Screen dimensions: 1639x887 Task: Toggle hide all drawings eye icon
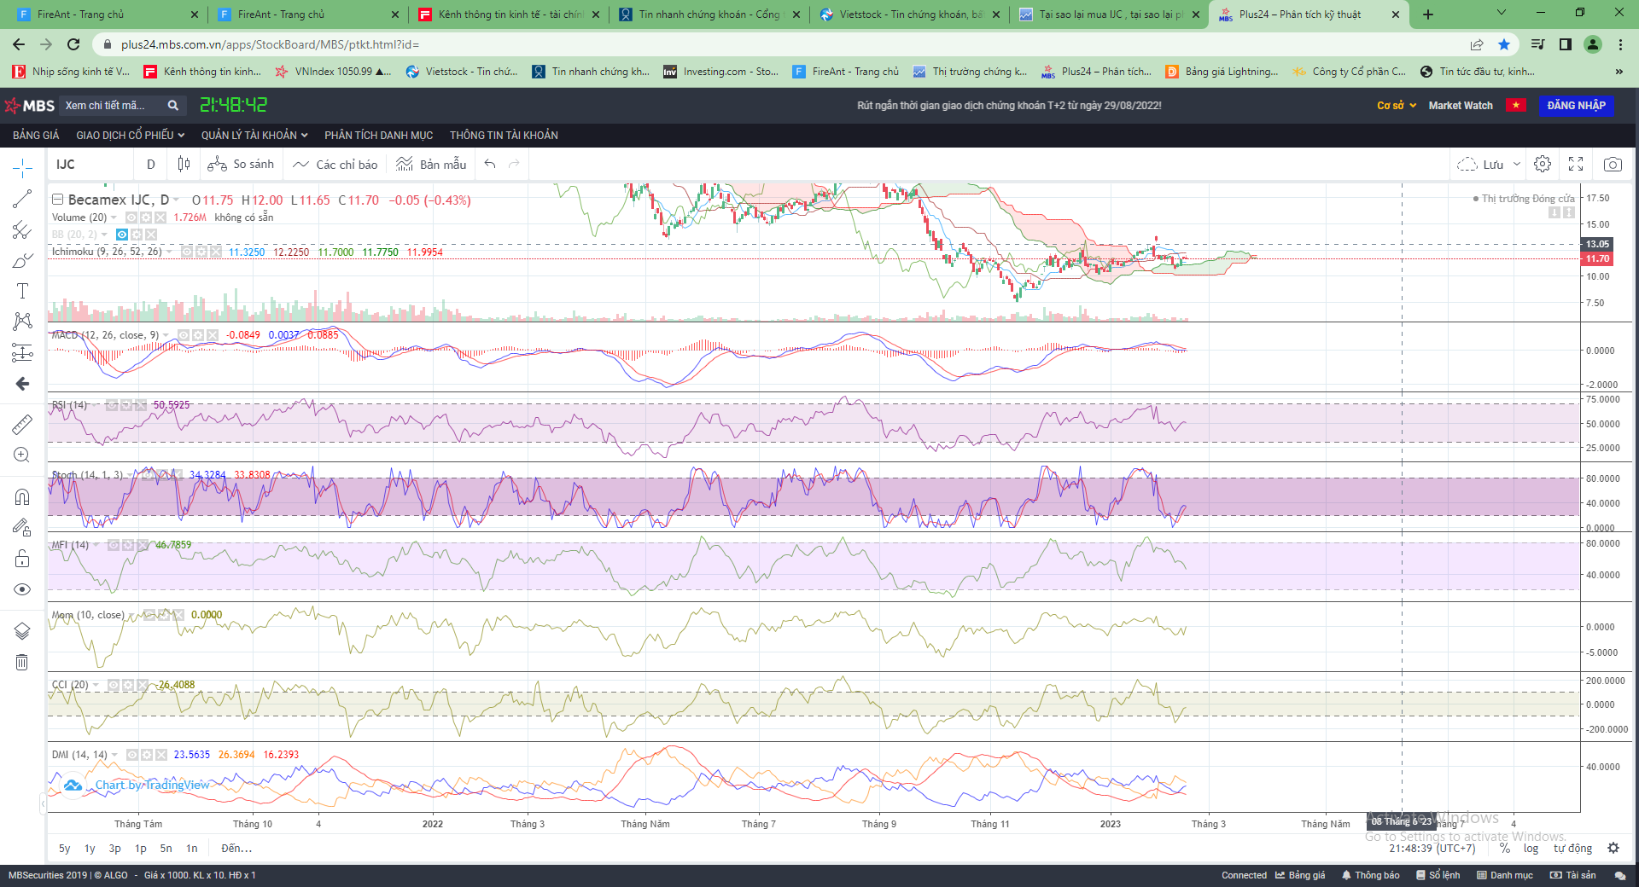coord(22,589)
